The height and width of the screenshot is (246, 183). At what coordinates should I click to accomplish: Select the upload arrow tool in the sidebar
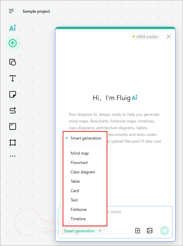coord(13,43)
